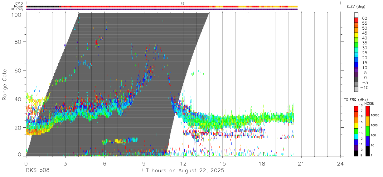The width and height of the screenshot is (383, 177).
Task: Click the CPID value '151'
Action: click(183, 3)
